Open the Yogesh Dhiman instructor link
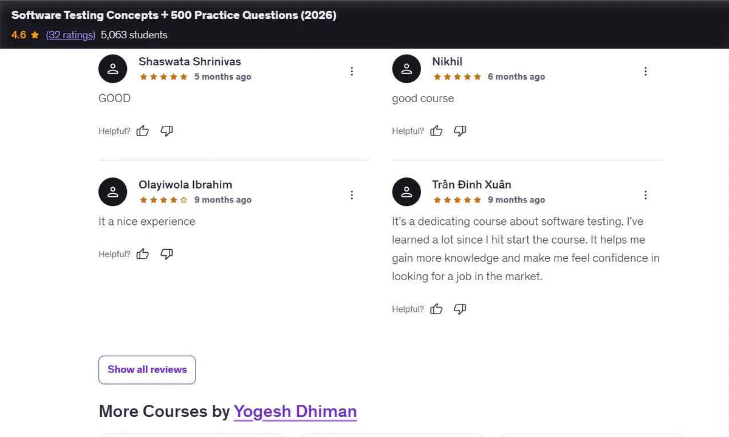 tap(295, 411)
